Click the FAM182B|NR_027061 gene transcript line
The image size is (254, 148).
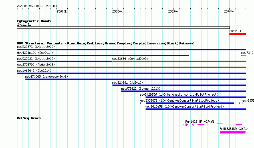coord(215,125)
